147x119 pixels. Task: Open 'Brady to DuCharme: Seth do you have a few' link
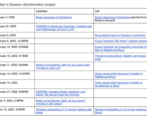[x=63, y=66]
